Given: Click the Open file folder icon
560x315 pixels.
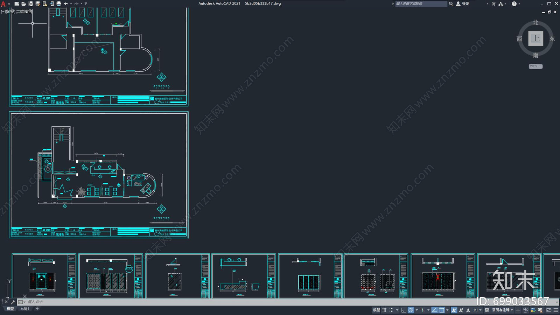Looking at the screenshot, I should [24, 4].
